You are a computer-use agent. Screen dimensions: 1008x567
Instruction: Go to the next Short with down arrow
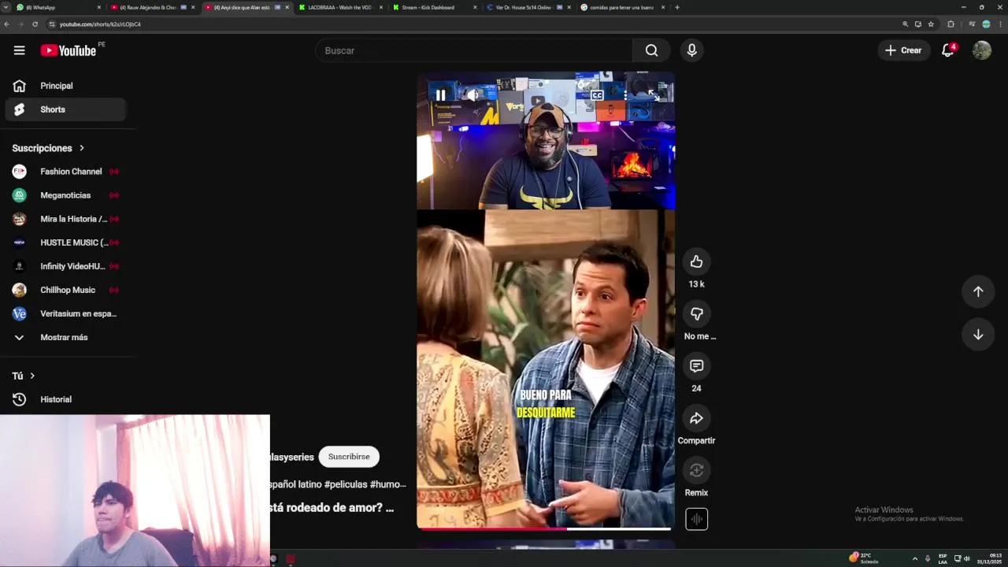coord(978,335)
